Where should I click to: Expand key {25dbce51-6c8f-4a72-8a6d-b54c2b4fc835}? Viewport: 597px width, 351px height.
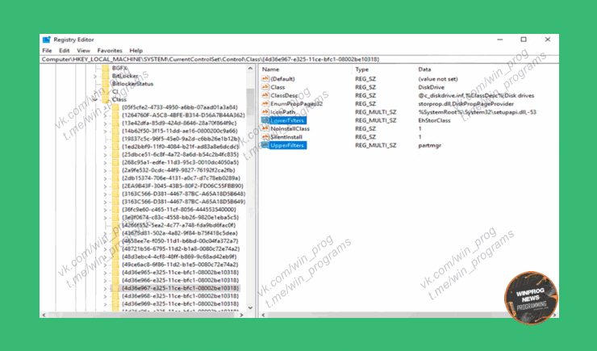coord(106,155)
